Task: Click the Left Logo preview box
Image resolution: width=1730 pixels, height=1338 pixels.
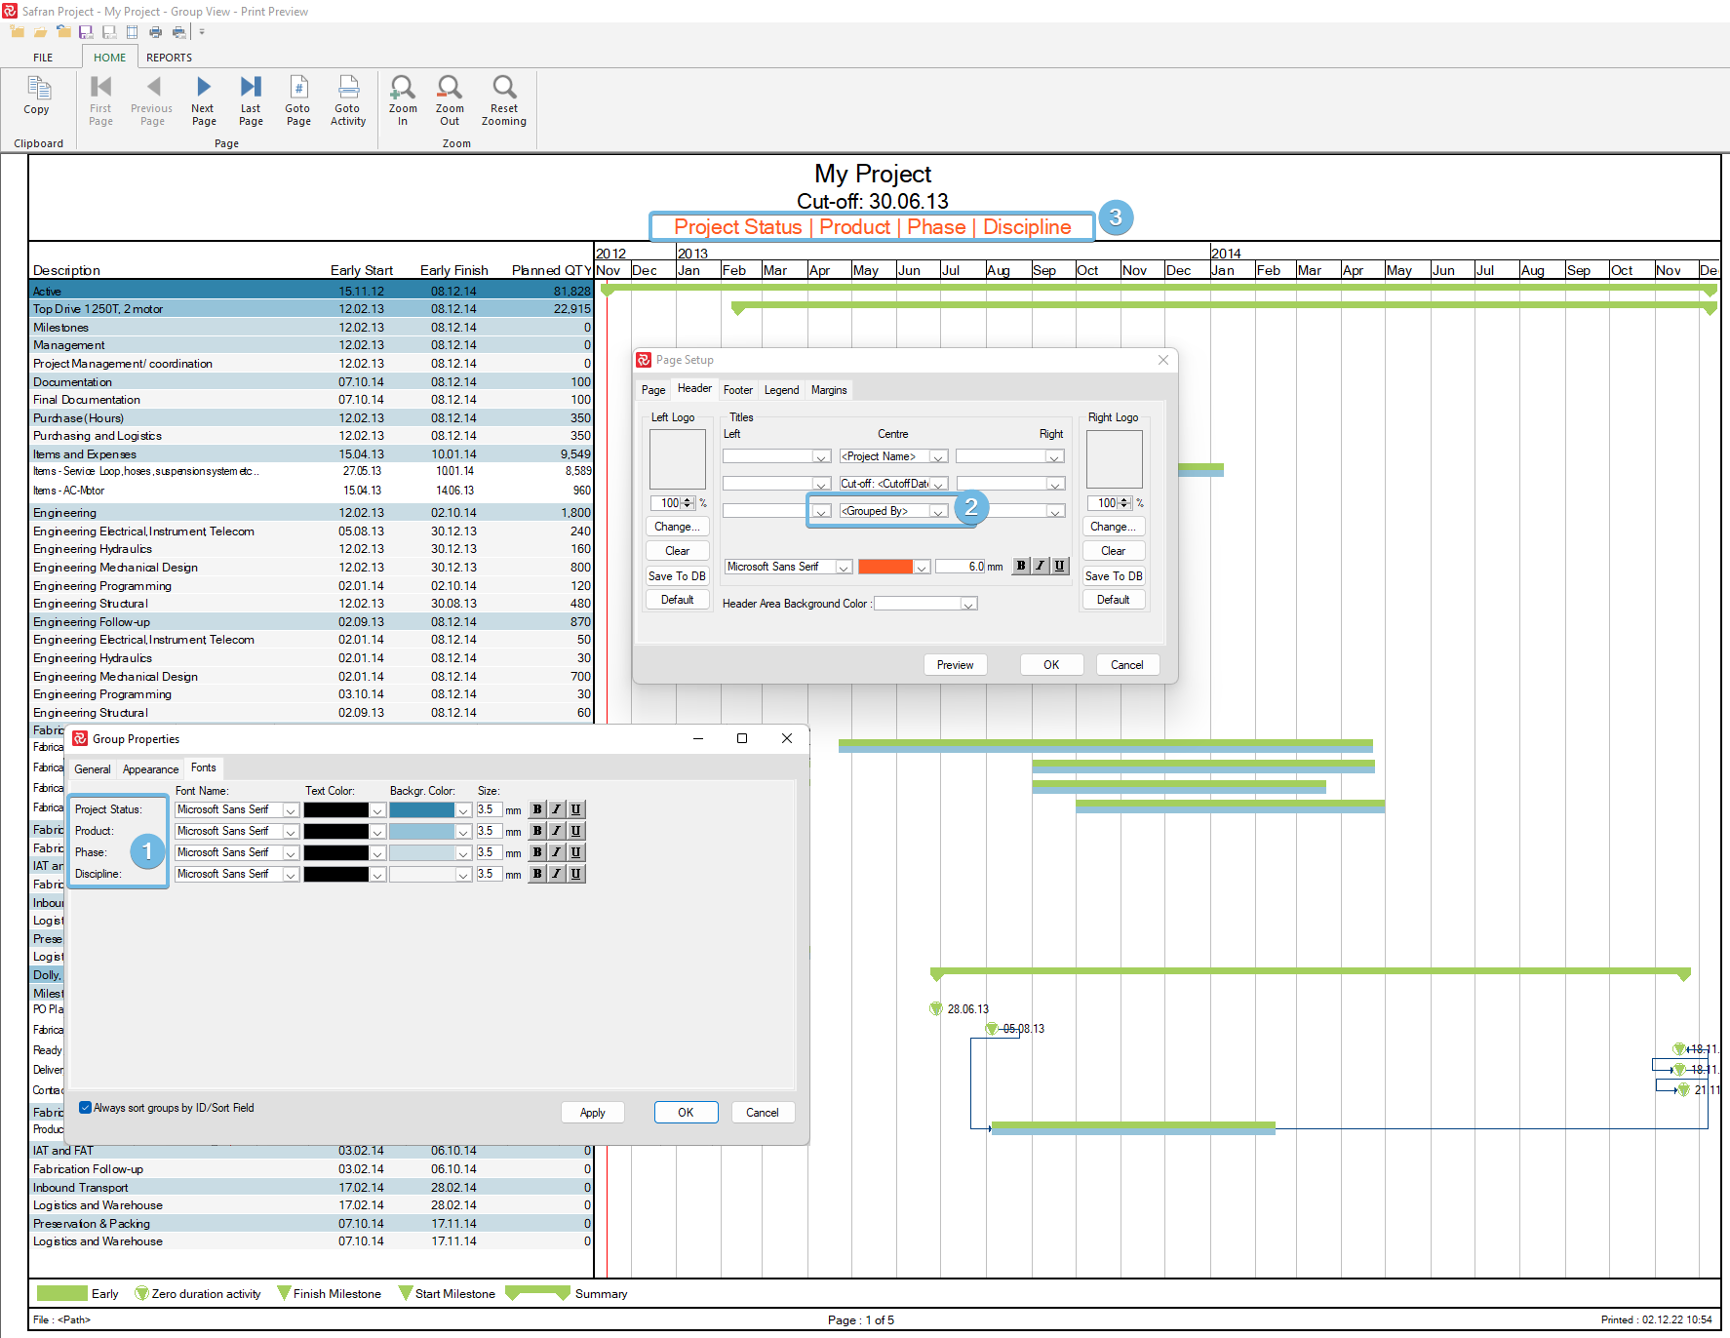Action: pyautogui.click(x=678, y=459)
